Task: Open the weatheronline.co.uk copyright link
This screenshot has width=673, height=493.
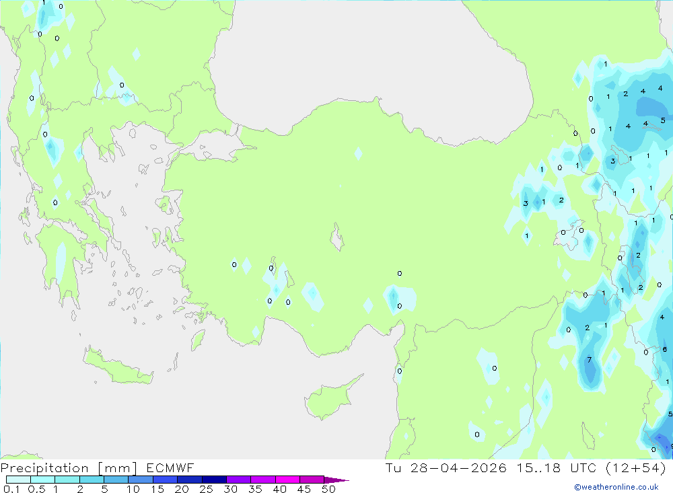Action: click(x=616, y=487)
